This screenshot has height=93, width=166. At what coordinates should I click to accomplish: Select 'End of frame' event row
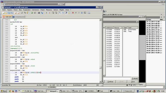131,30
